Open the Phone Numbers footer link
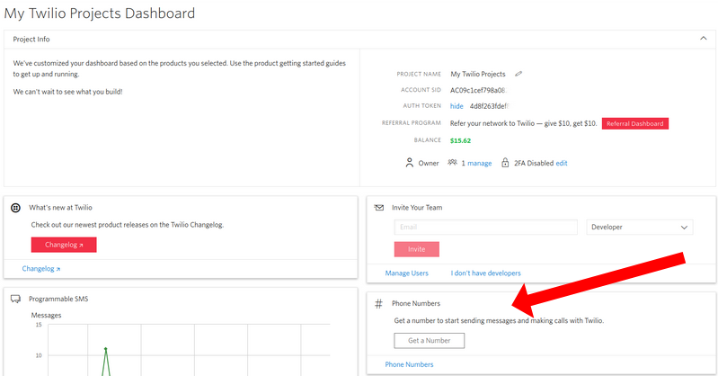The height and width of the screenshot is (376, 718). (x=409, y=364)
